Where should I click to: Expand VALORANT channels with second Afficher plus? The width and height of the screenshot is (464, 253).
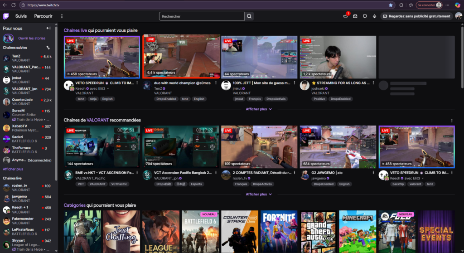(x=259, y=195)
